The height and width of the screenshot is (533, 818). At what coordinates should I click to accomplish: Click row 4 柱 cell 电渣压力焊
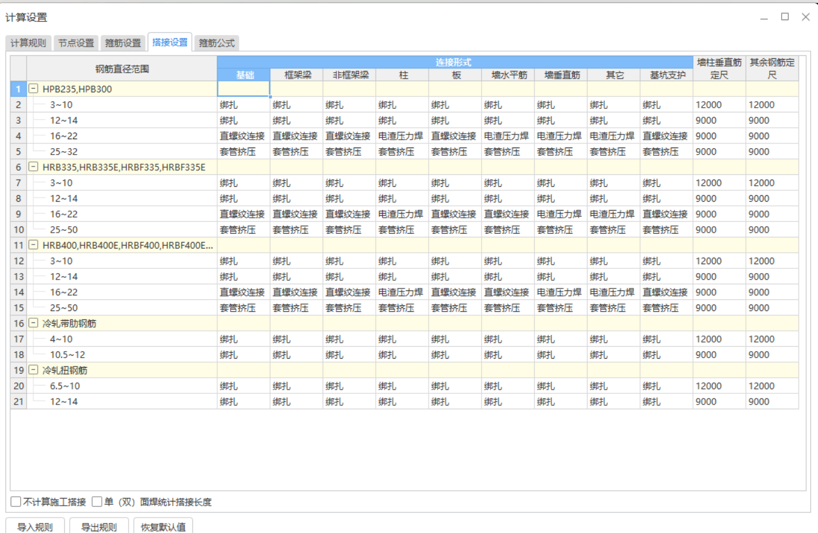402,136
